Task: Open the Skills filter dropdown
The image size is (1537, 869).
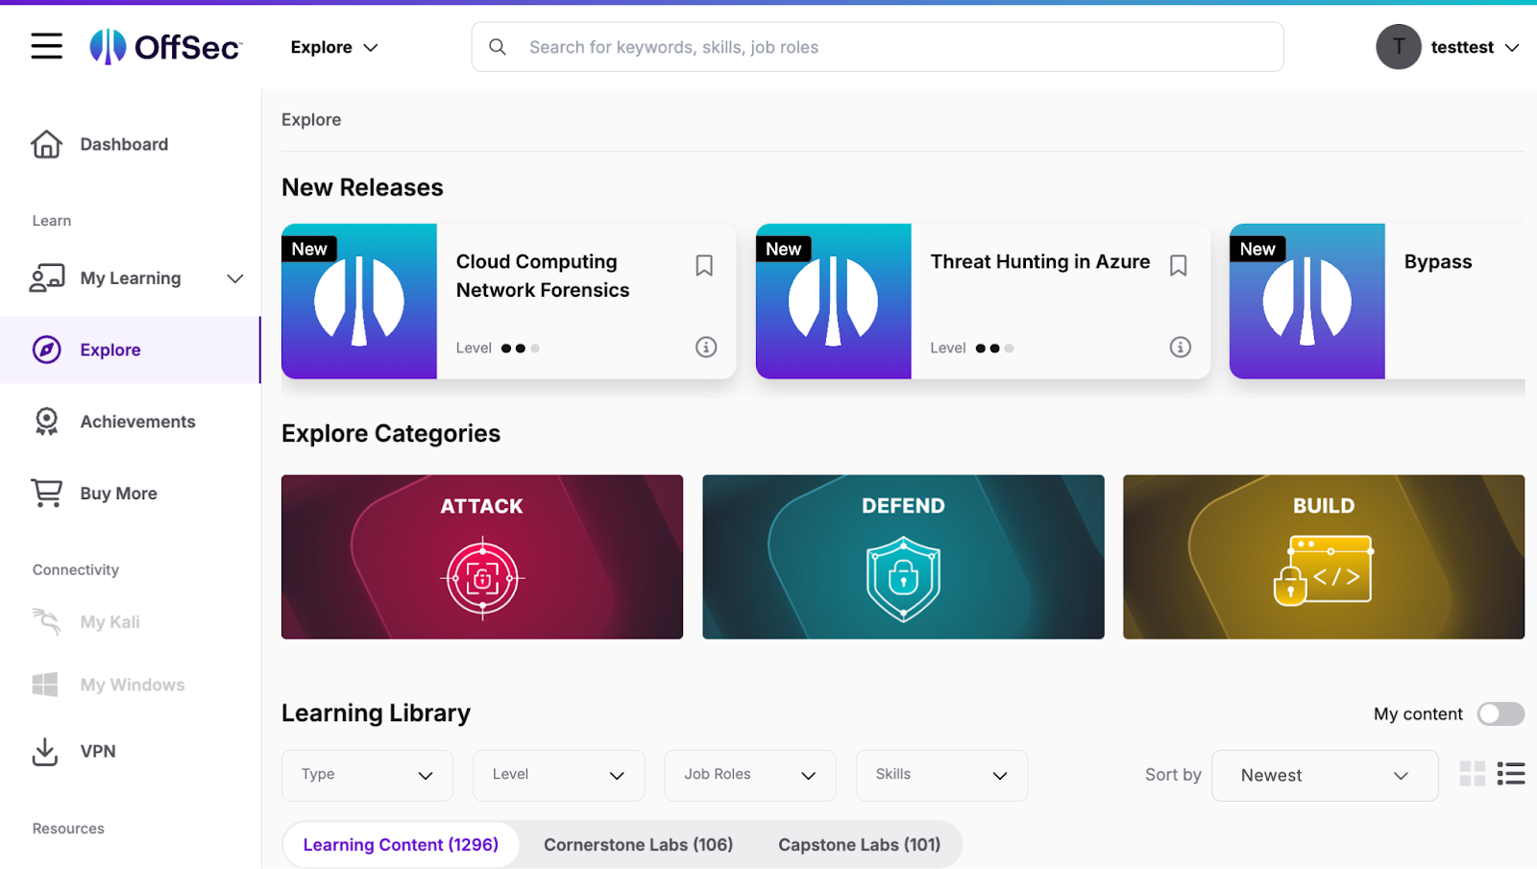Action: pos(941,775)
